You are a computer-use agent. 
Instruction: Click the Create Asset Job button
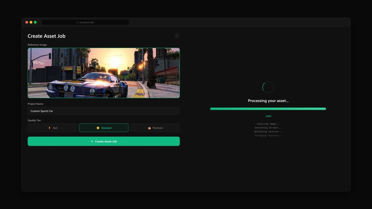(x=104, y=141)
